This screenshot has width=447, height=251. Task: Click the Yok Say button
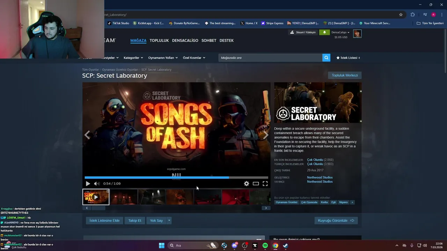(x=156, y=220)
